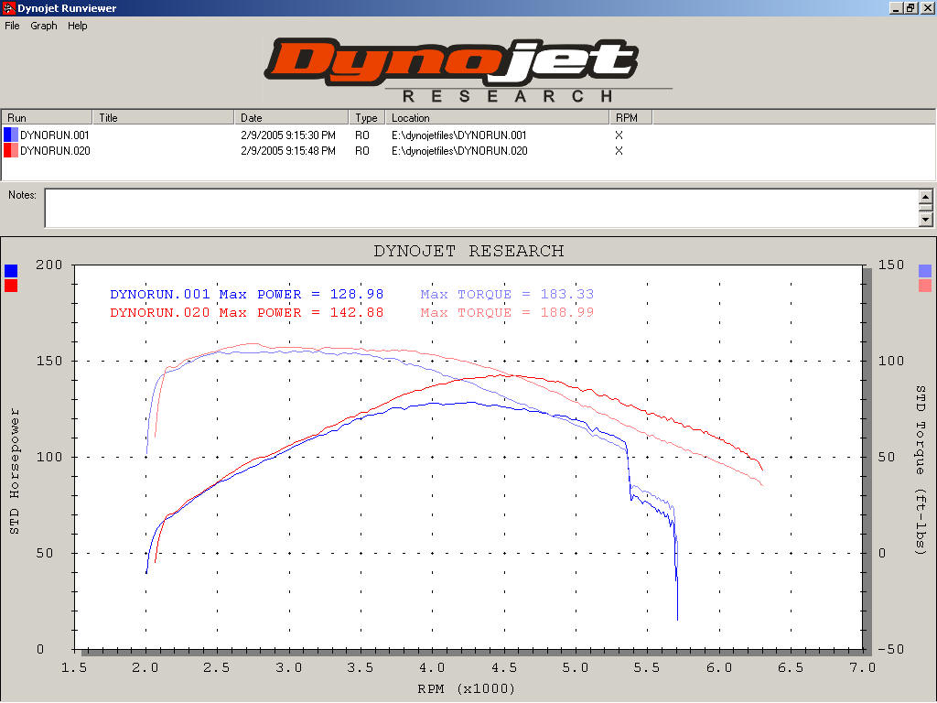Click the RPM (x1000) axis label
937x703 pixels.
coord(466,688)
